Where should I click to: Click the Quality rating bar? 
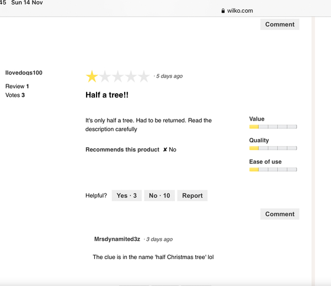(x=273, y=148)
